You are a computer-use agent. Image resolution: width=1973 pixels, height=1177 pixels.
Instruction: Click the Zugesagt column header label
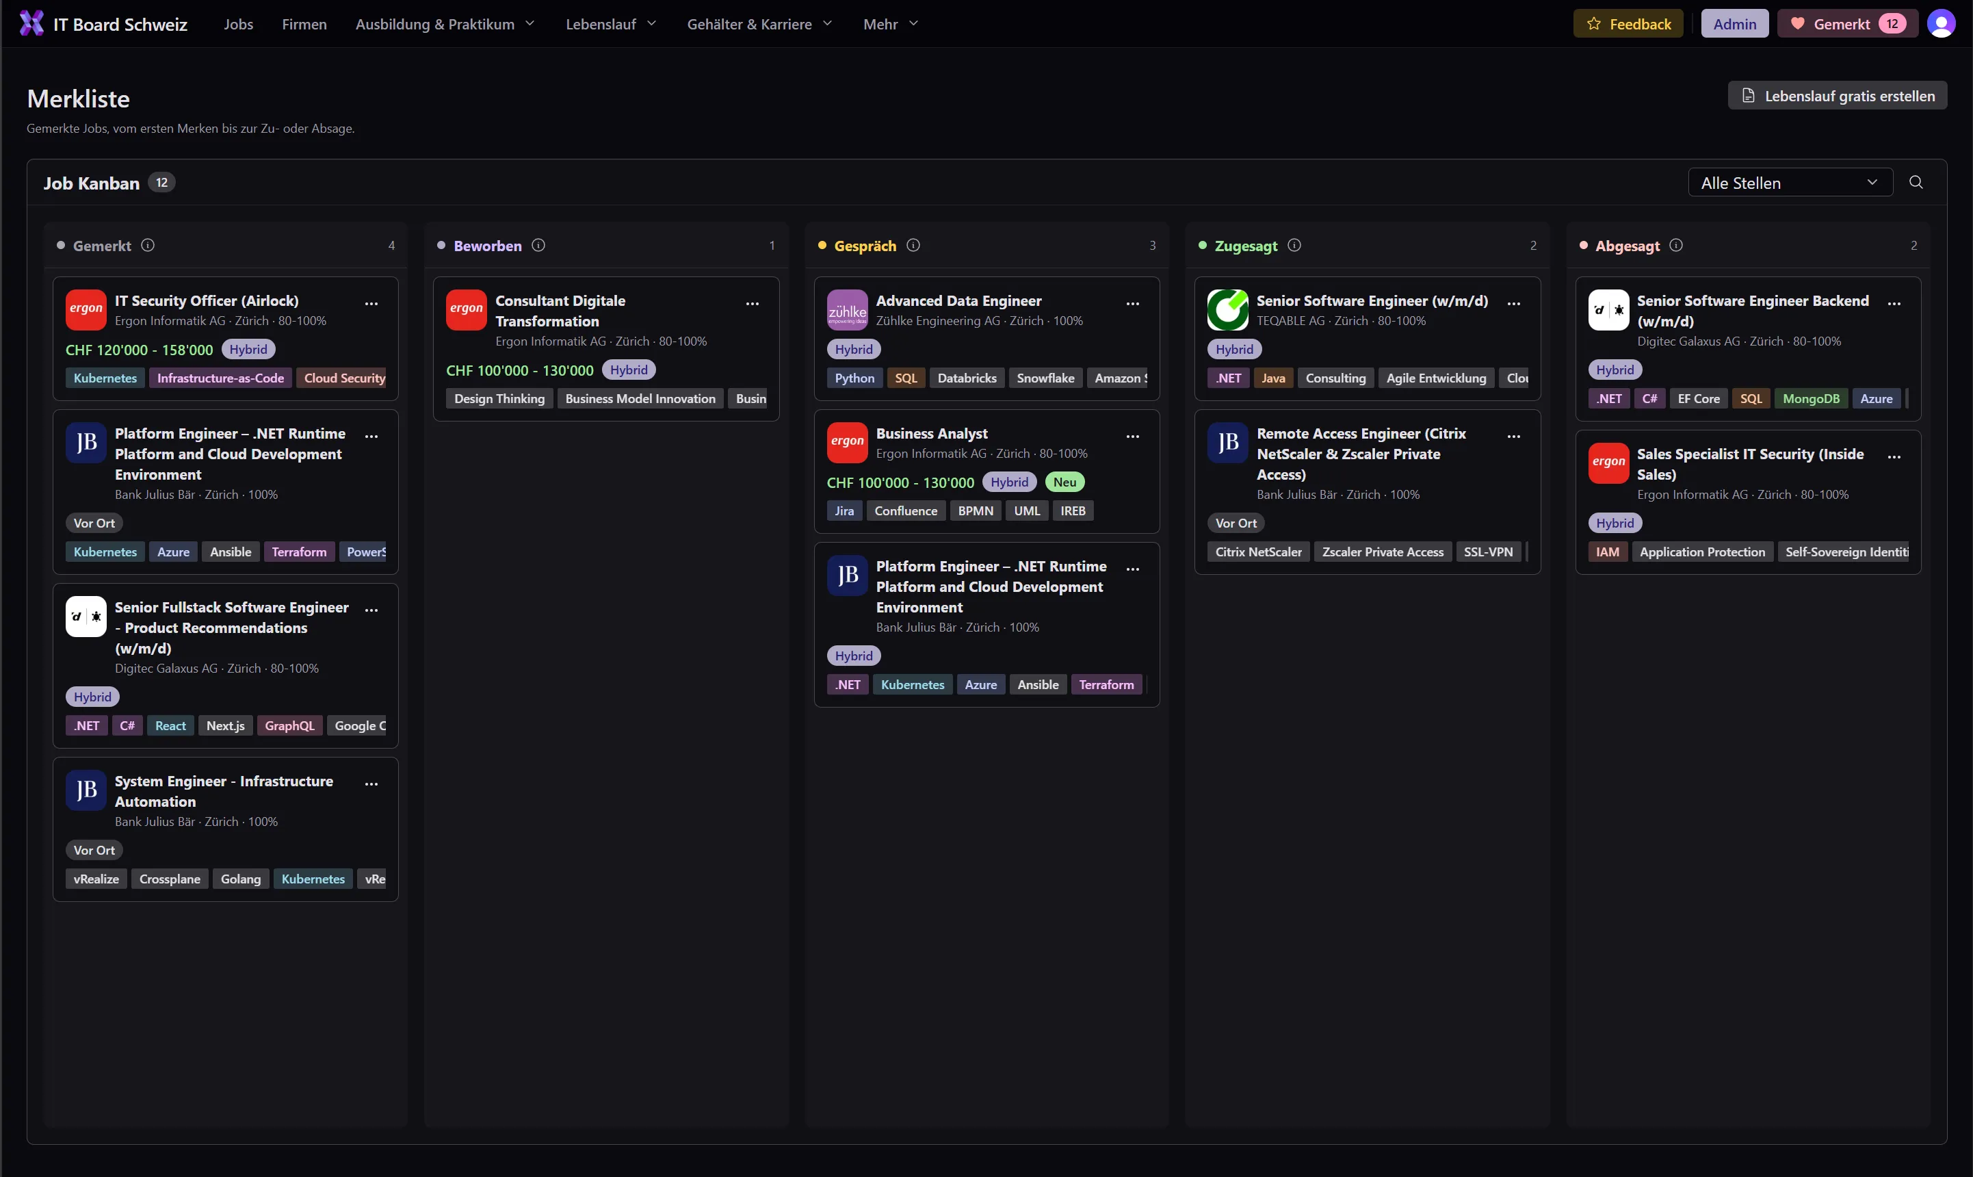pyautogui.click(x=1245, y=246)
